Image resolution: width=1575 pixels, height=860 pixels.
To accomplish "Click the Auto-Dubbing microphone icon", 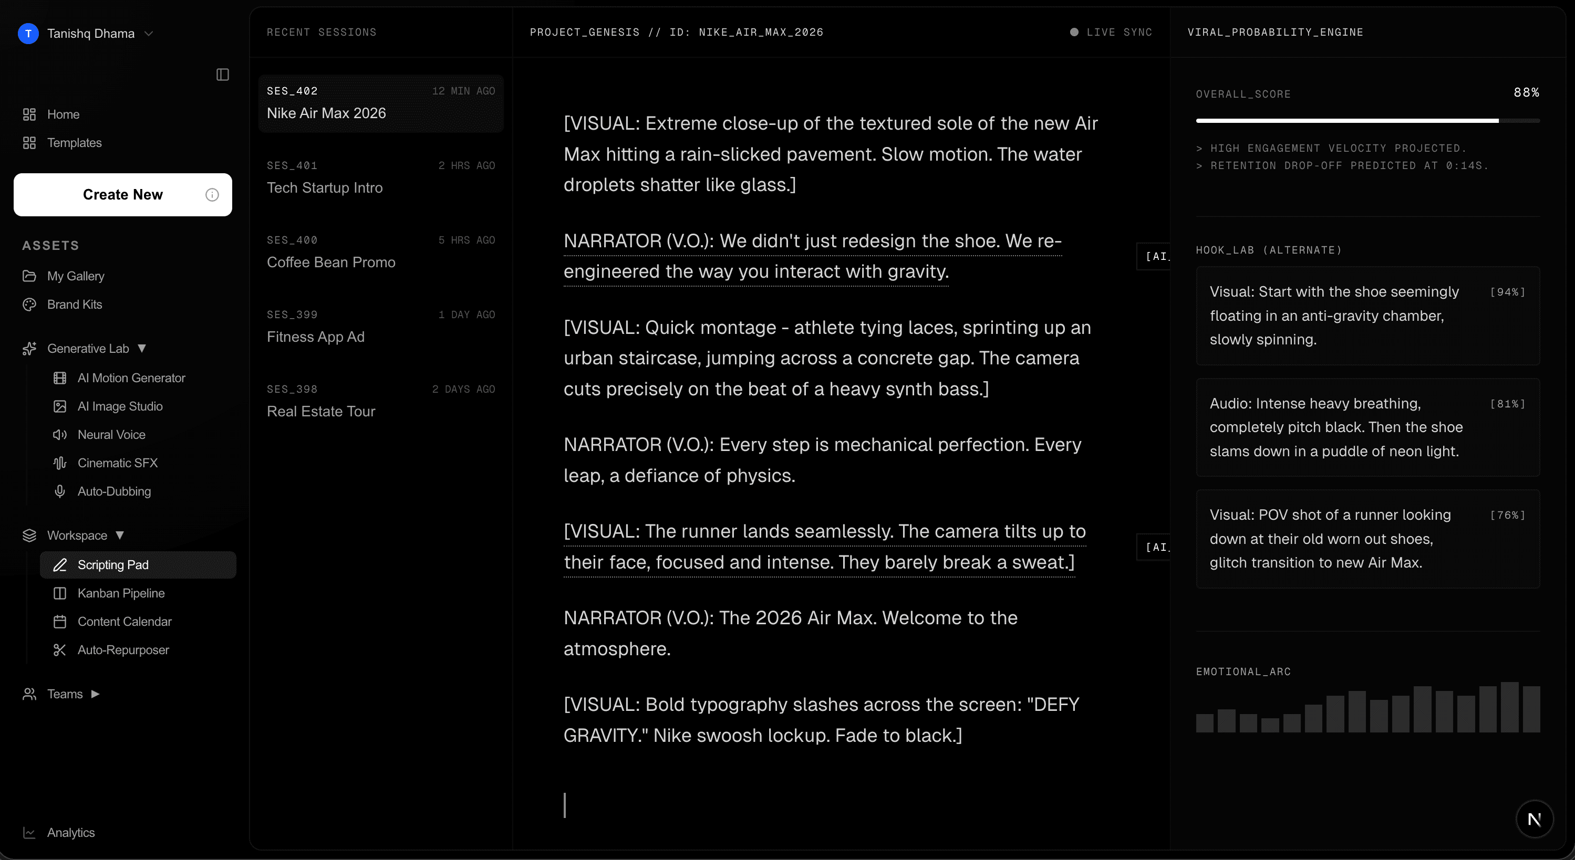I will 60,491.
